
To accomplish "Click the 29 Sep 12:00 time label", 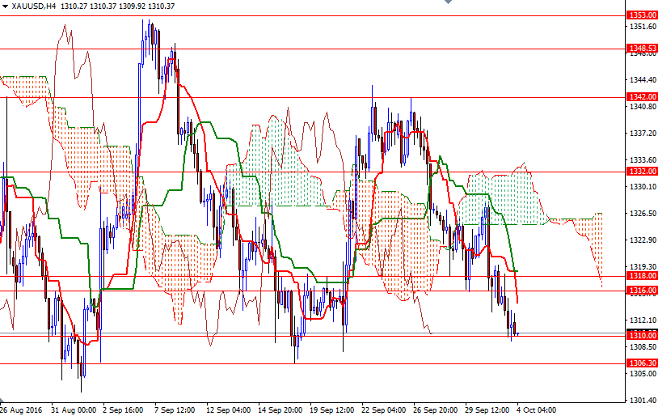I will coord(487,410).
